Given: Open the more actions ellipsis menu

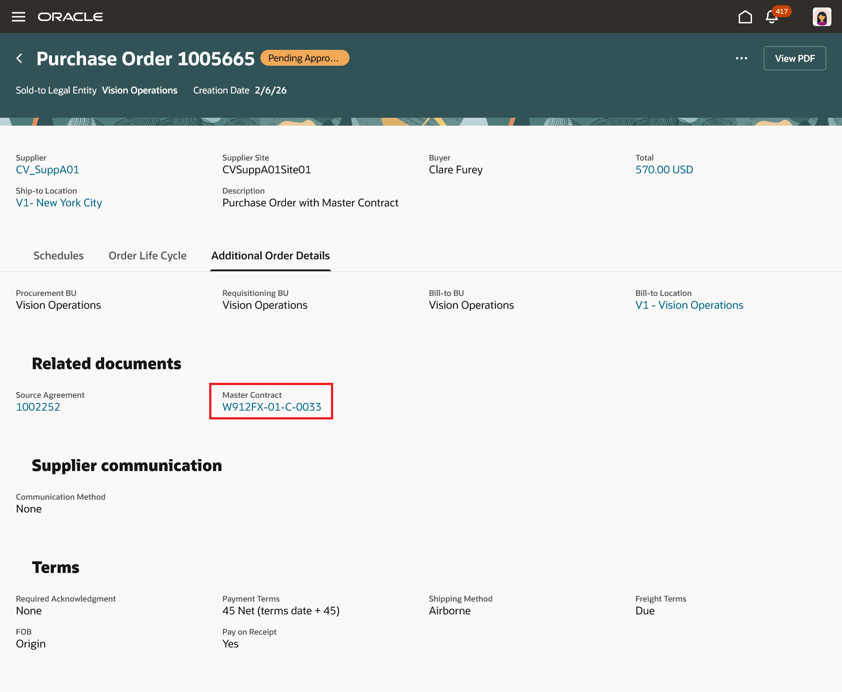Looking at the screenshot, I should pyautogui.click(x=741, y=58).
